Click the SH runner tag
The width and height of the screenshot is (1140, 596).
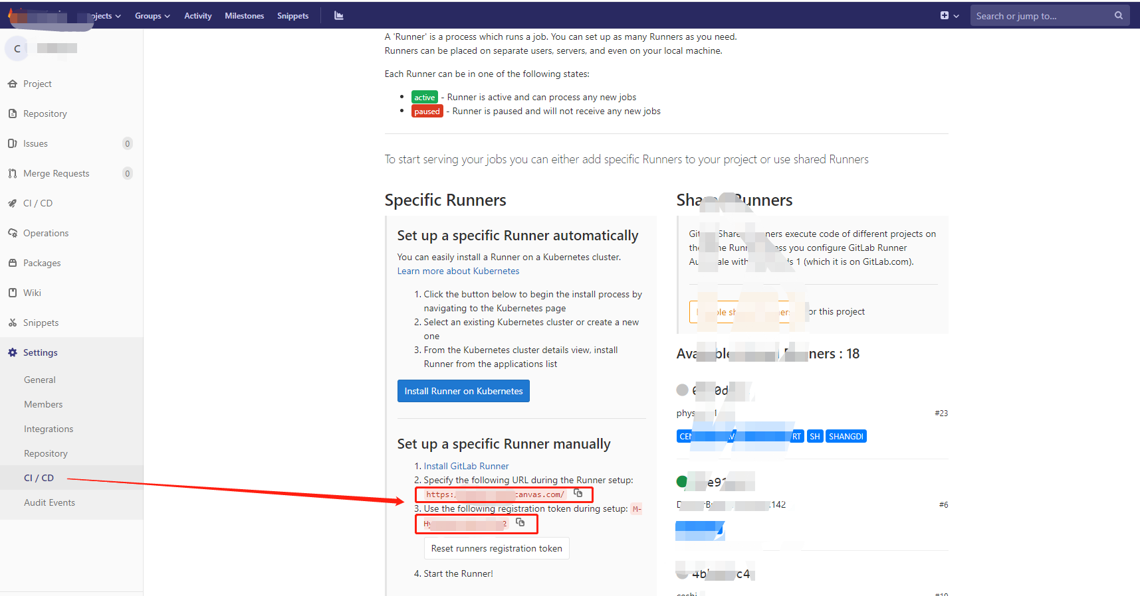pos(815,436)
